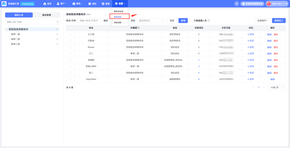Screen dimensions: 290x148
Task: Click the red user avatar icon
Action: [x=269, y=4]
